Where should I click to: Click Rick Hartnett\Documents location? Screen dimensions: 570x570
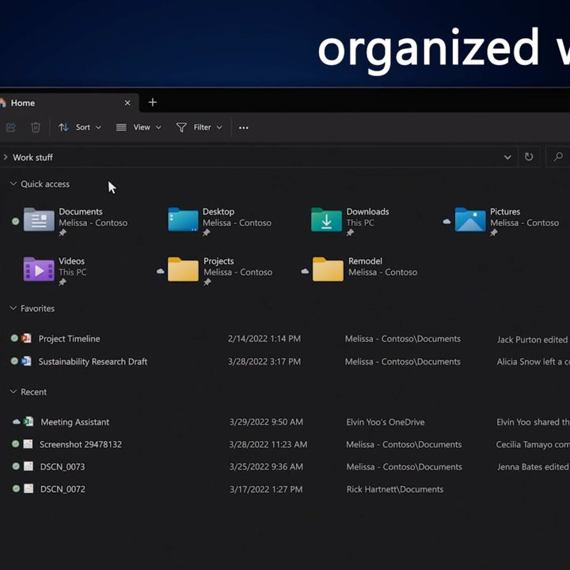click(395, 489)
